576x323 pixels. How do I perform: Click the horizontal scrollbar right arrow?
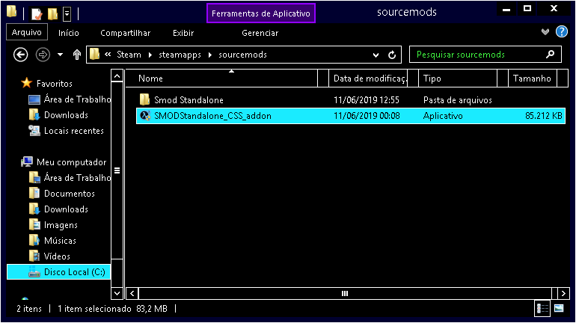coord(563,293)
